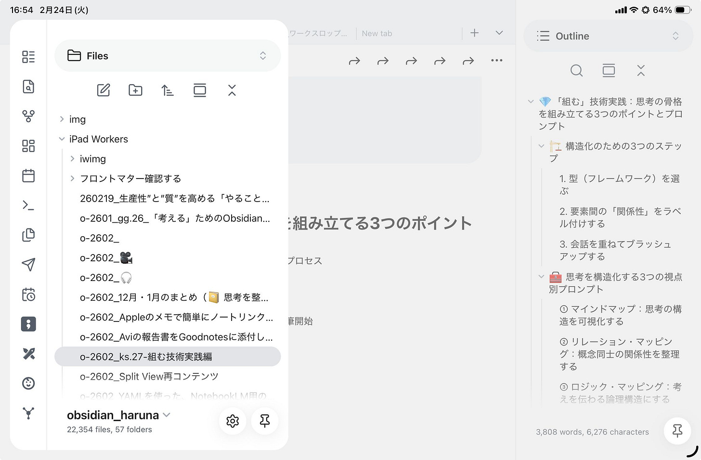Screen dimensions: 701x460
Task: Click the copy documents ribbon icon
Action: (x=28, y=235)
